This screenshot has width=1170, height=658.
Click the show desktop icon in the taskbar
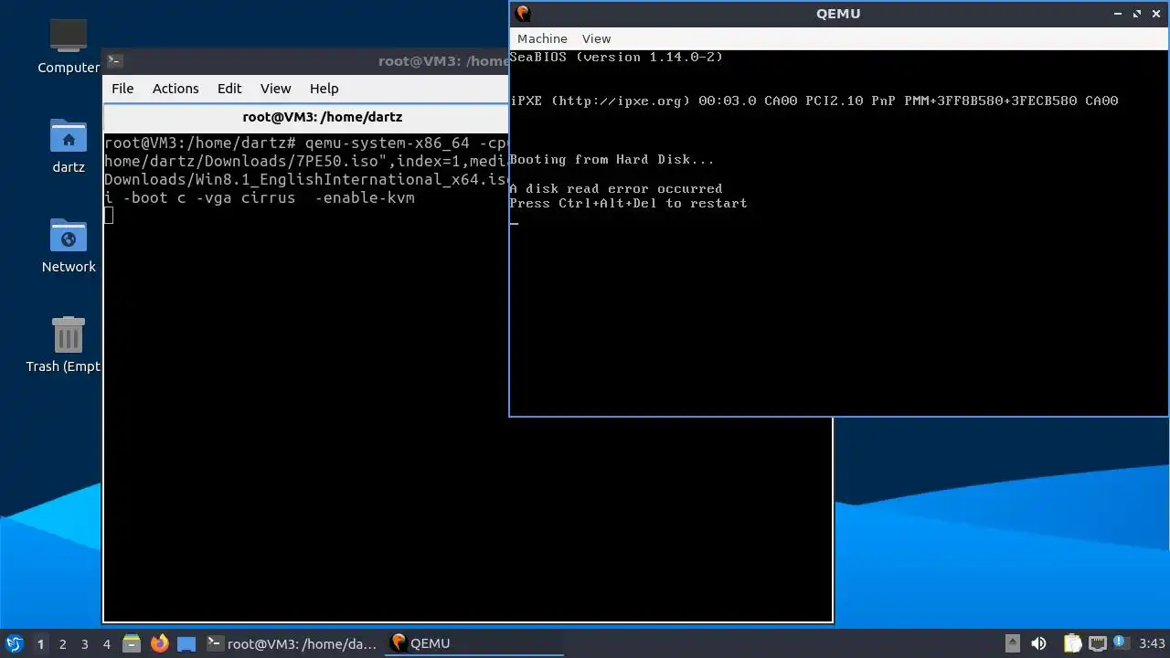pyautogui.click(x=186, y=643)
